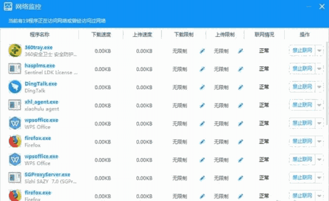Edit download limit pencil for DingTalk.exe

202,87
